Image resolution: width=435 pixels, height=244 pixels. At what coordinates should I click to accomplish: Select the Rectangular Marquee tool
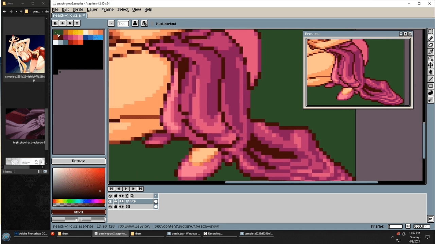431,32
